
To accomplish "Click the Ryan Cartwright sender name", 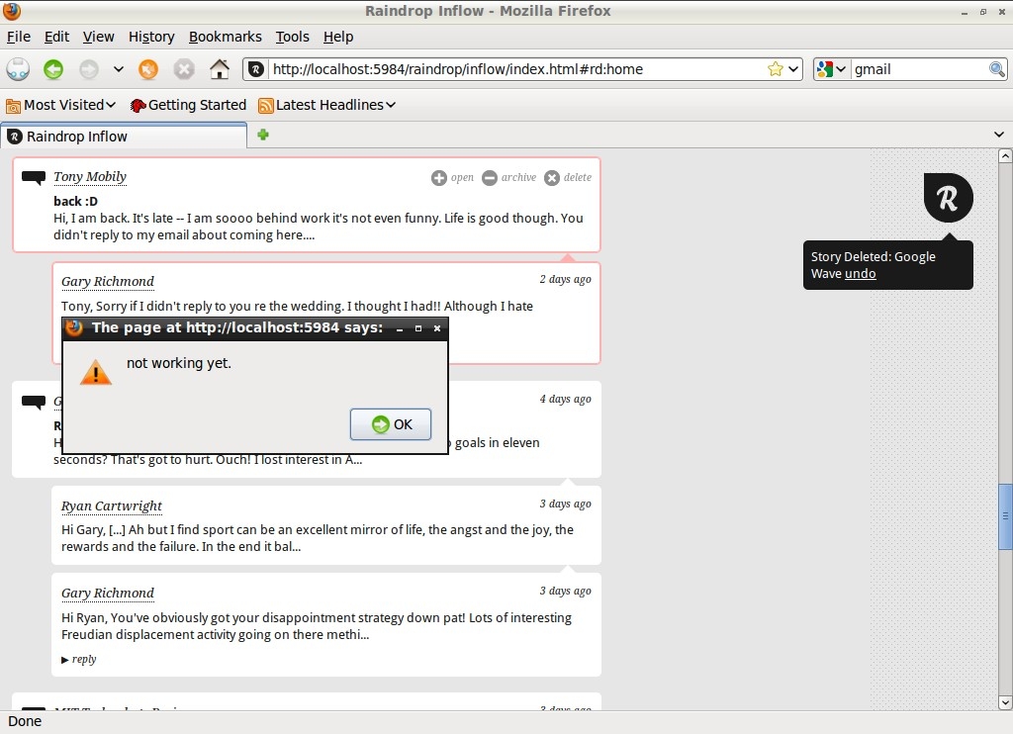I will point(112,505).
